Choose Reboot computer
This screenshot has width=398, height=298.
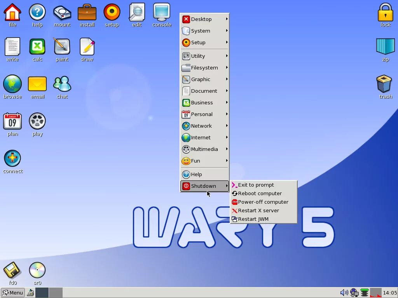[x=264, y=194]
